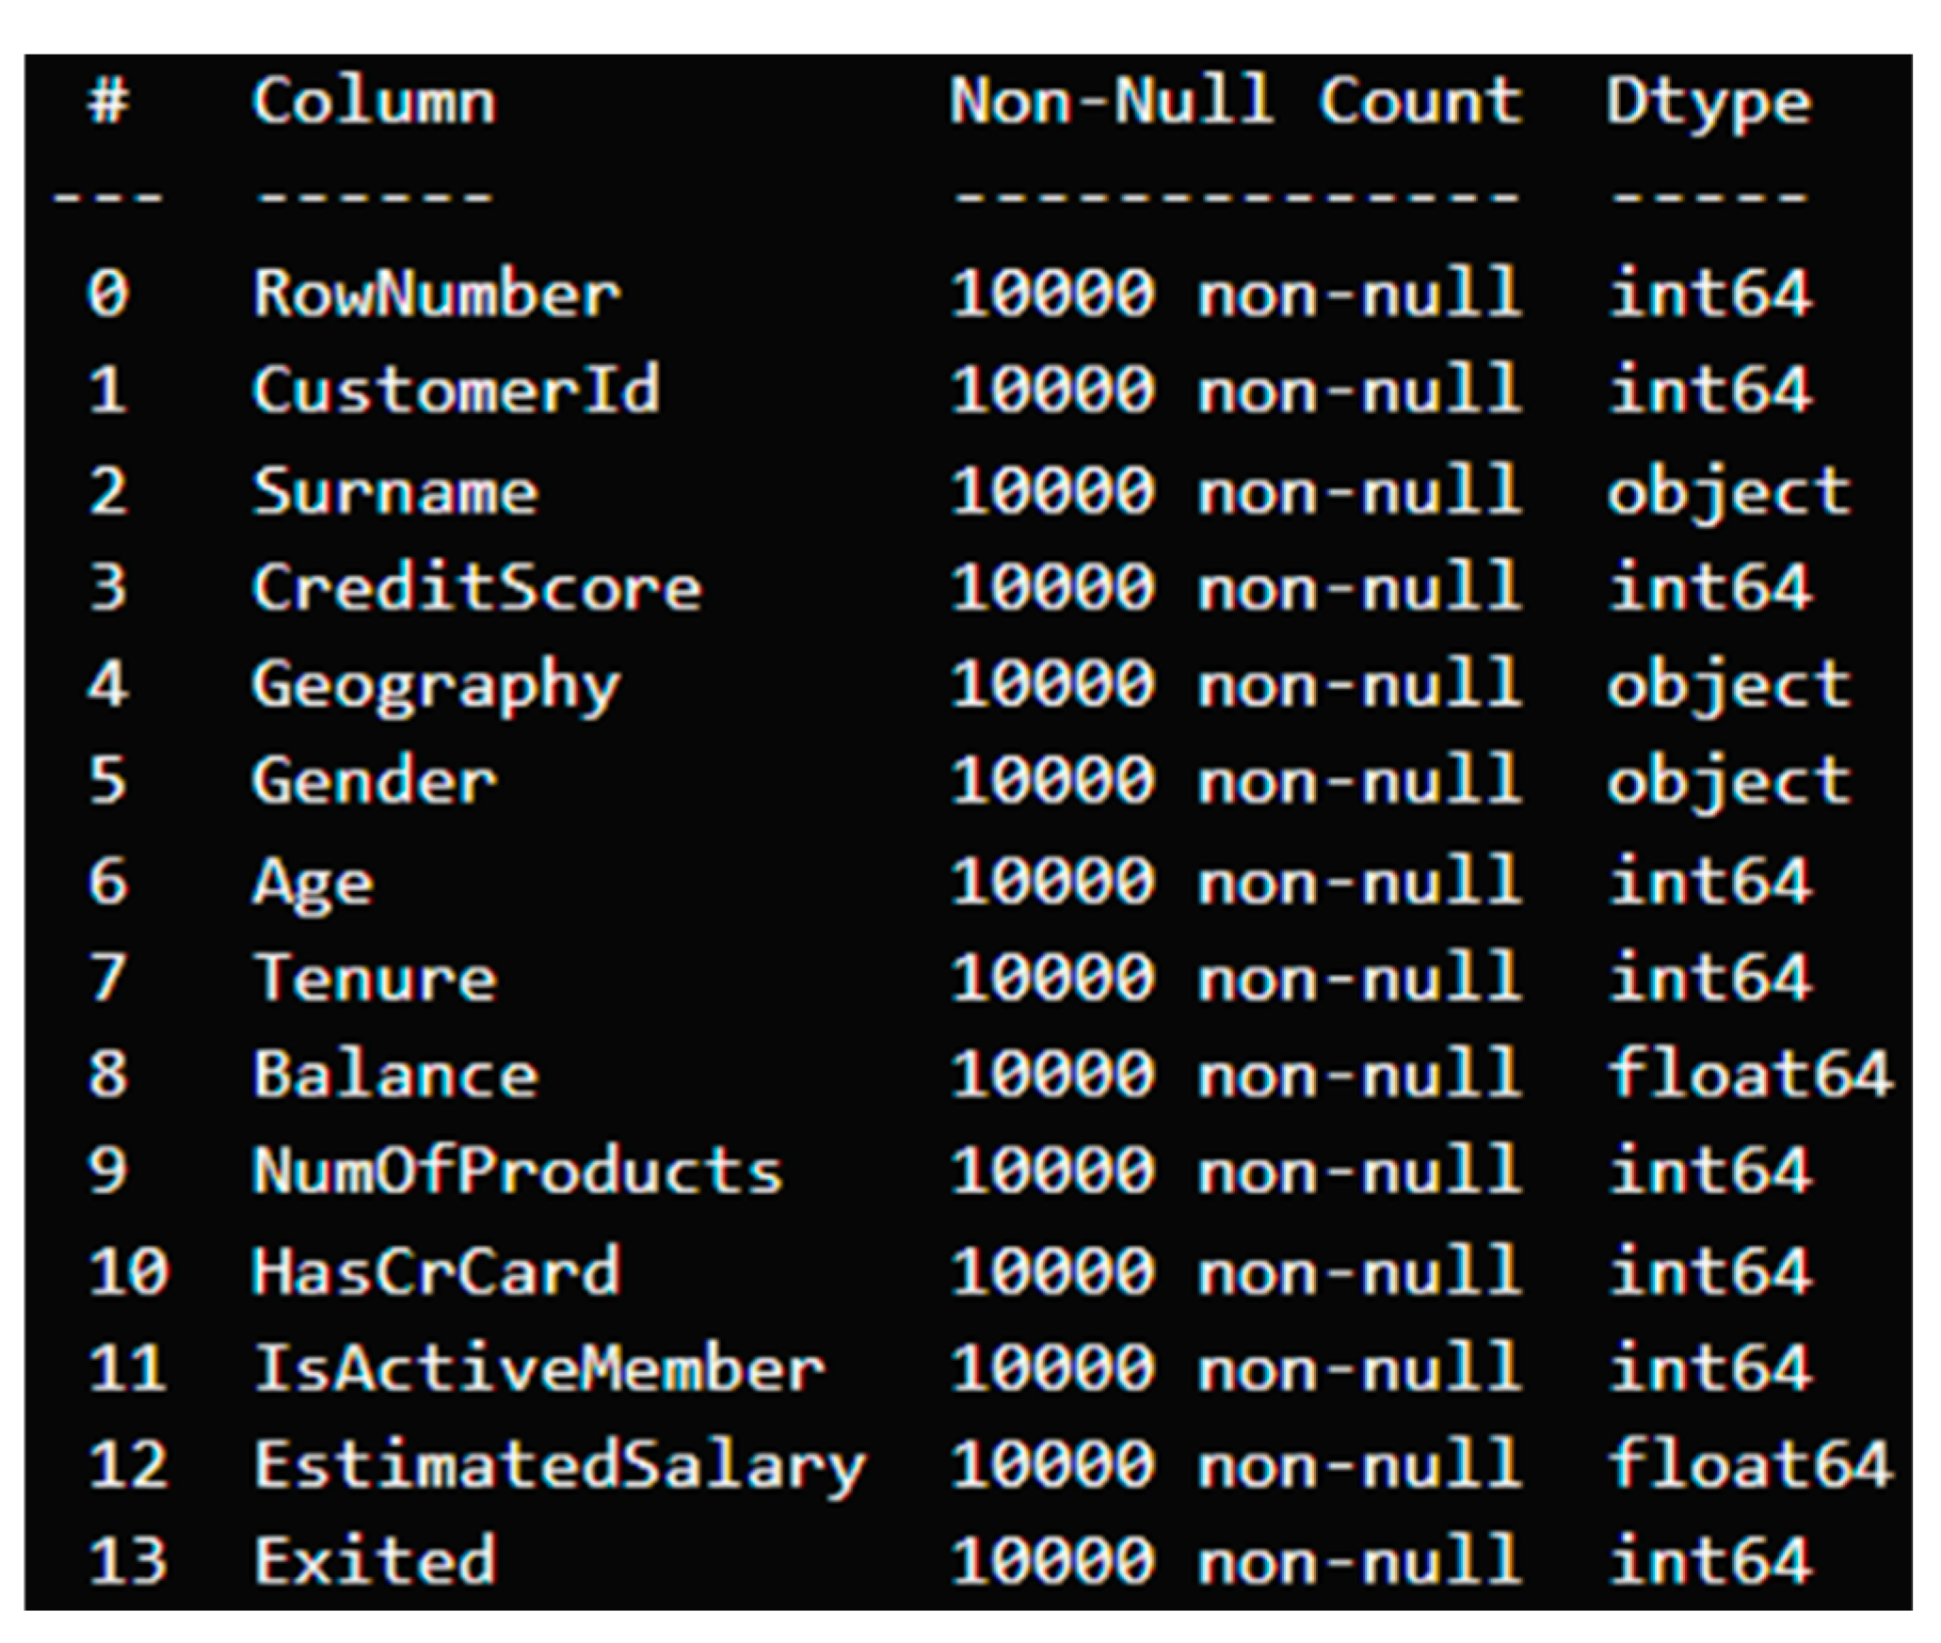Select the Age column name
The image size is (1941, 1643).
[313, 883]
